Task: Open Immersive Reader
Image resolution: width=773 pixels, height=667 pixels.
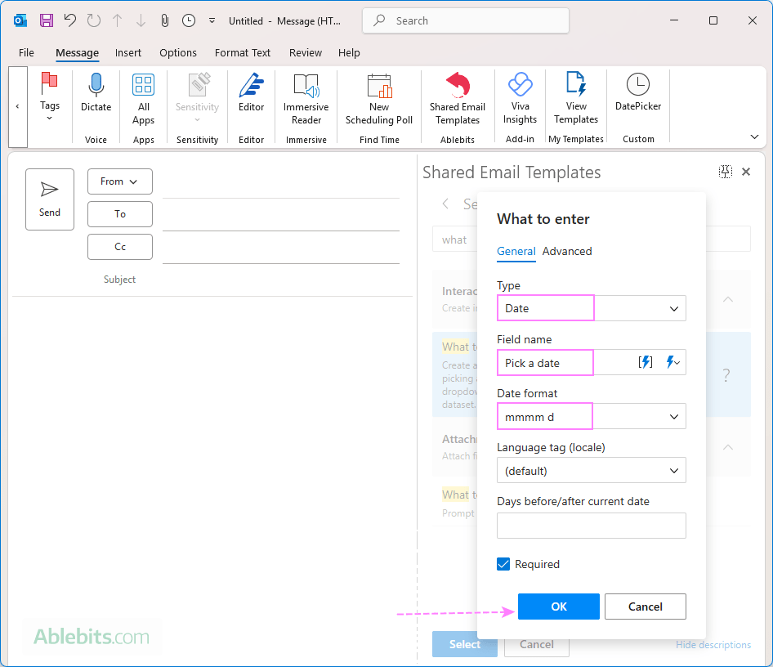Action: tap(306, 99)
